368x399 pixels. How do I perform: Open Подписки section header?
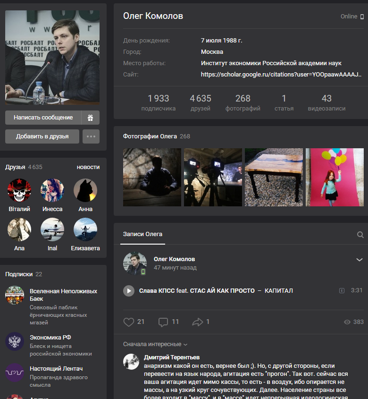click(x=19, y=274)
